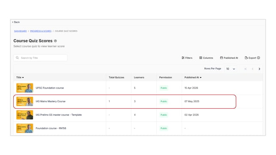
Task: Click the 02 Apr 2026 published date
Action: [191, 115]
